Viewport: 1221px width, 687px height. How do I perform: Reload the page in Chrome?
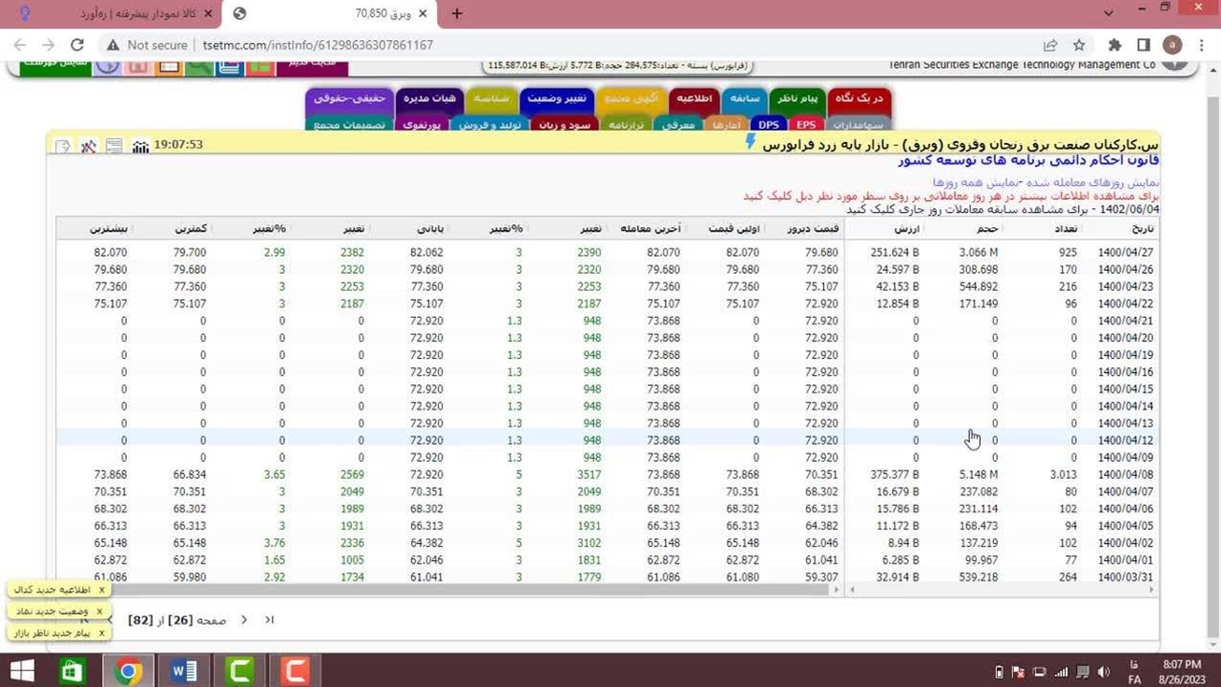[77, 45]
